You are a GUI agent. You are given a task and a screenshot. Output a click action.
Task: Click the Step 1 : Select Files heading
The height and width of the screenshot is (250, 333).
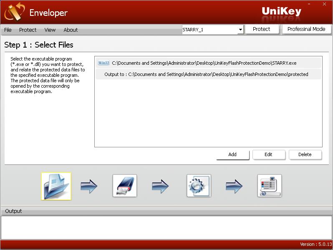click(39, 45)
